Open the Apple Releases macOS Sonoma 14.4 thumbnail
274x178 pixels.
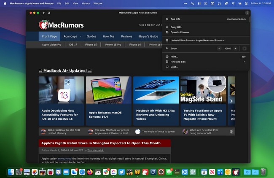108,91
